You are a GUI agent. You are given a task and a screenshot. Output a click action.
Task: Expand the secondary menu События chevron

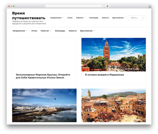tap(51, 31)
